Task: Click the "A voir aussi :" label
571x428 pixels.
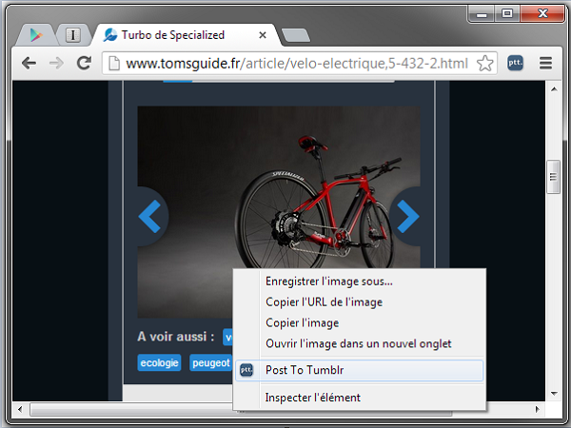Action: click(x=175, y=337)
